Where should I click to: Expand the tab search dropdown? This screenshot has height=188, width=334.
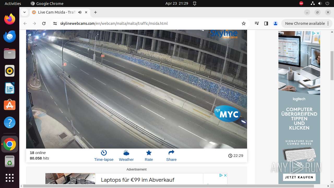pos(24,12)
